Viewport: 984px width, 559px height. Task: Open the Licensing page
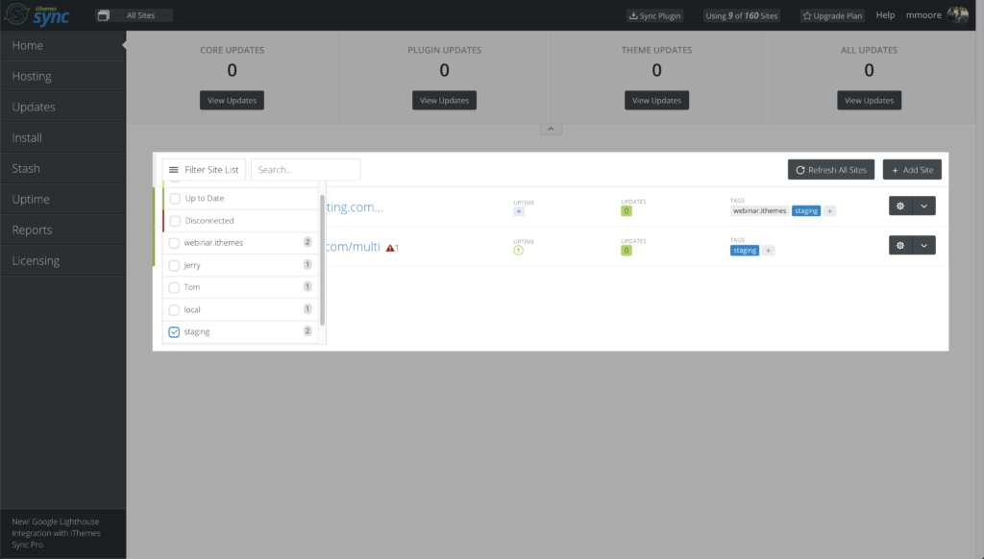coord(62,261)
